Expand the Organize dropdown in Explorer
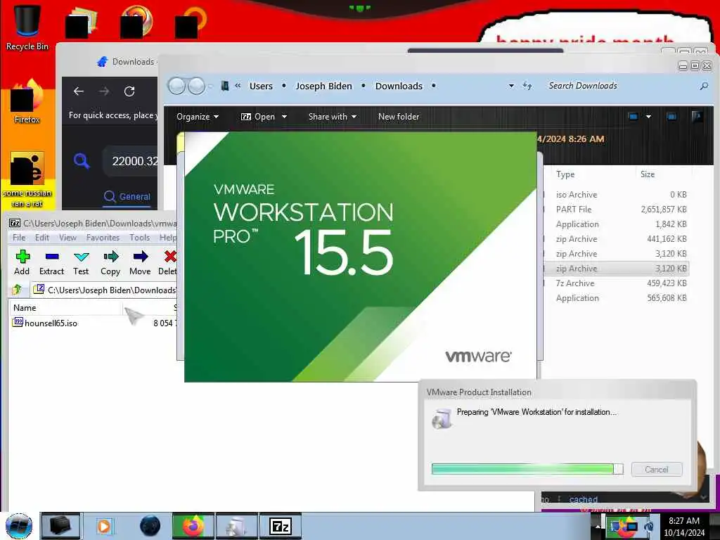Image resolution: width=720 pixels, height=540 pixels. (198, 117)
